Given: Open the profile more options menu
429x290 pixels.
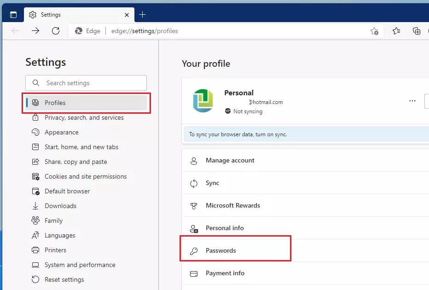Looking at the screenshot, I should pos(412,101).
